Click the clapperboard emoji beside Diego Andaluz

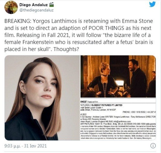click(x=51, y=5)
